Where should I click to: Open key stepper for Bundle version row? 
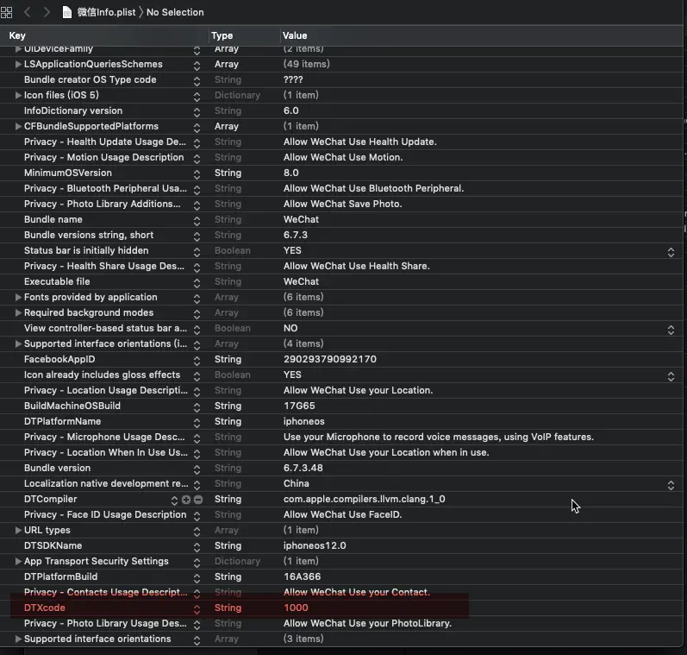pyautogui.click(x=197, y=469)
